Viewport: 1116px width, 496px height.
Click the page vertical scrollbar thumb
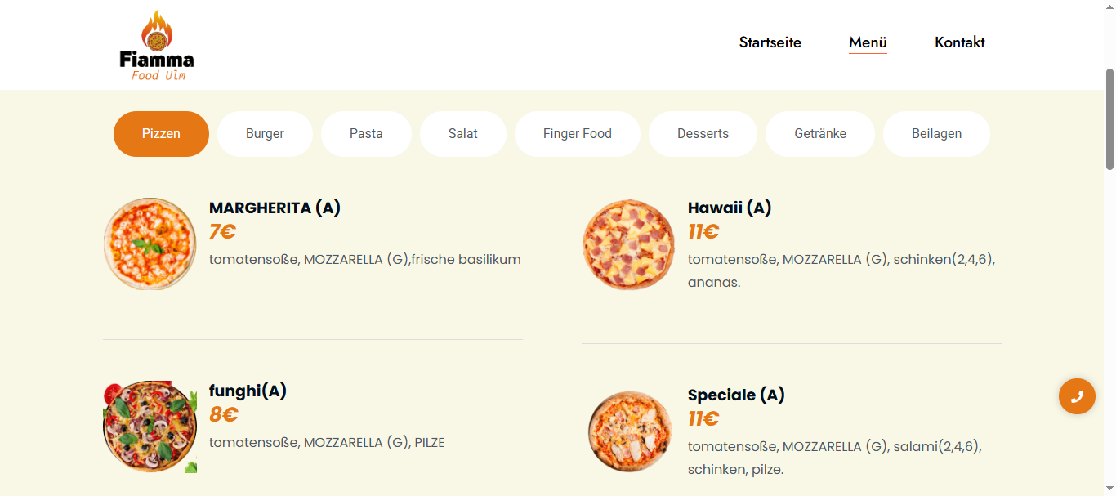pos(1109,119)
